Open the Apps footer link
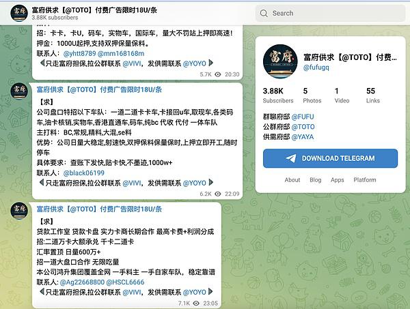The width and height of the screenshot is (410, 309). click(338, 180)
